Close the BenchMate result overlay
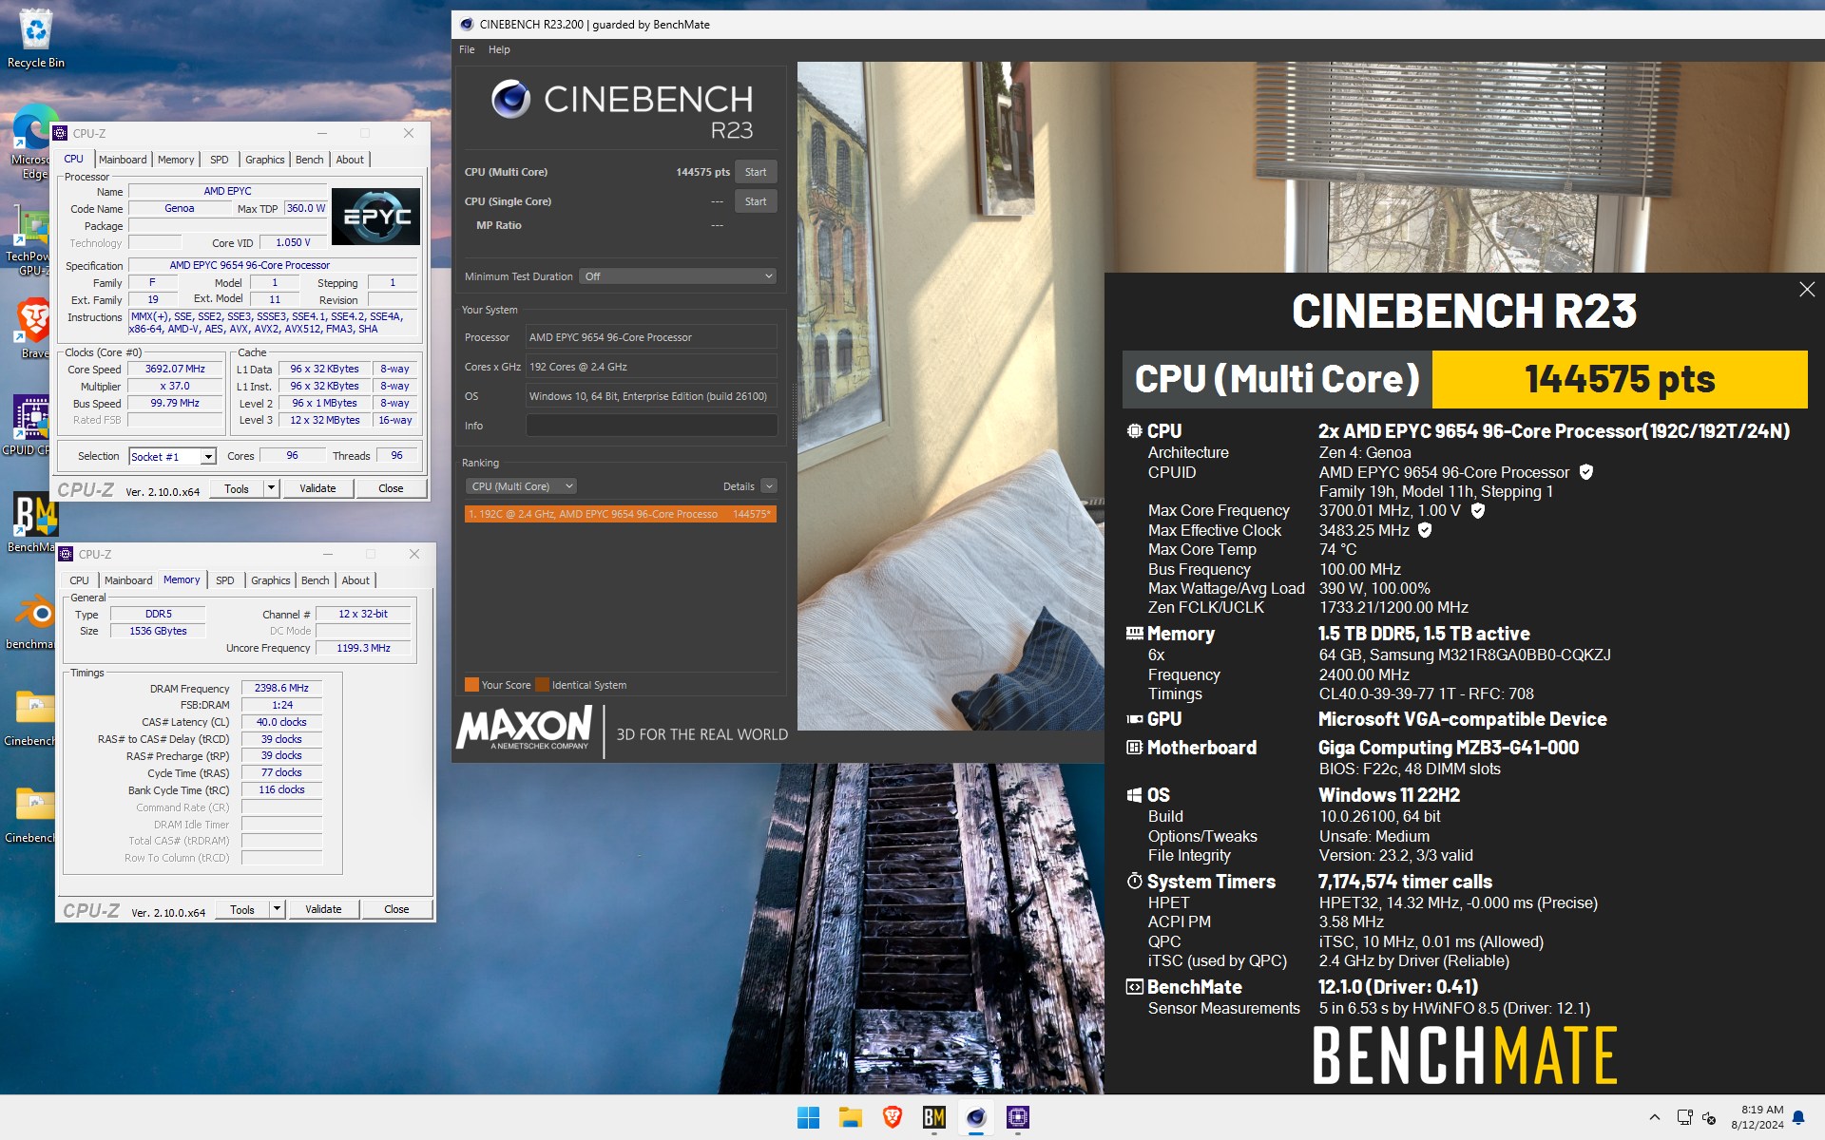This screenshot has height=1140, width=1825. pos(1807,290)
